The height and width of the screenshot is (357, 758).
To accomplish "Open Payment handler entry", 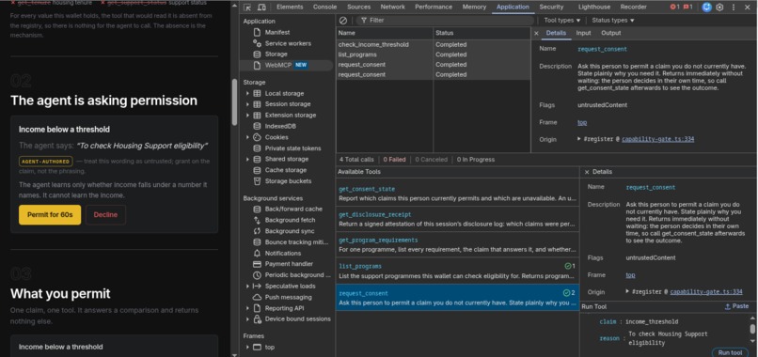I will [289, 264].
